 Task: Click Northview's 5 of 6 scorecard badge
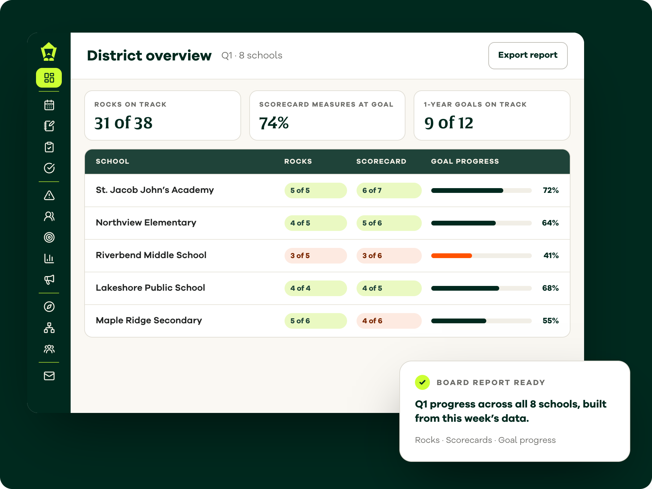pyautogui.click(x=389, y=223)
